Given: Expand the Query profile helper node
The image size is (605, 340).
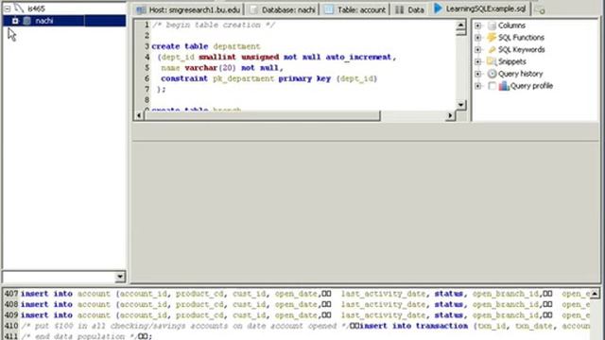Looking at the screenshot, I should click(x=477, y=86).
